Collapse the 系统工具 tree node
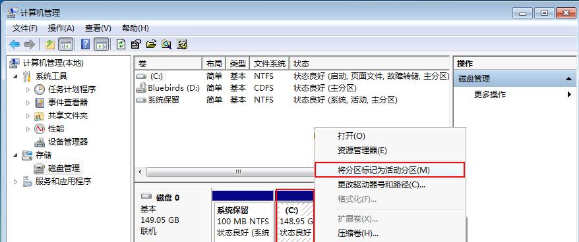The width and height of the screenshot is (579, 242). point(16,77)
